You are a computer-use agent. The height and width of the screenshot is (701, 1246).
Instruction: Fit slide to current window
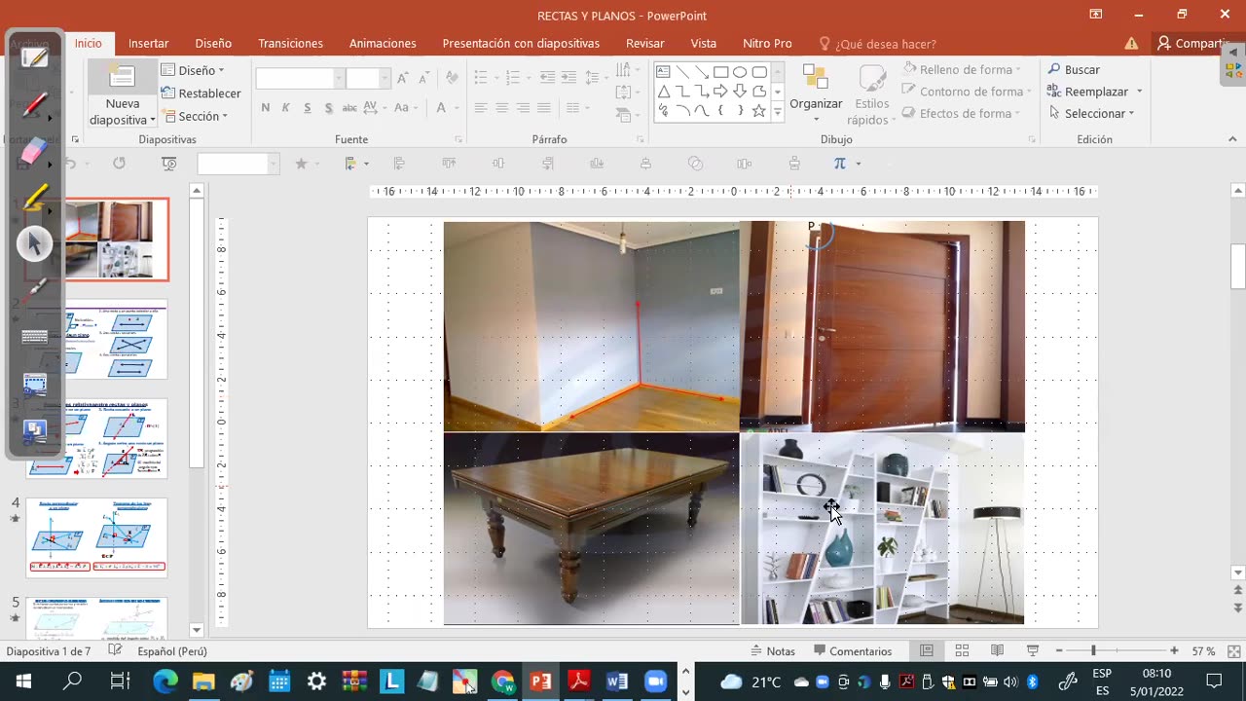coord(1233,651)
